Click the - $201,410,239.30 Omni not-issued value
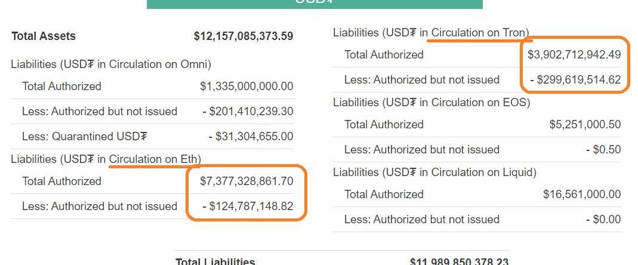The image size is (638, 265). [x=248, y=111]
